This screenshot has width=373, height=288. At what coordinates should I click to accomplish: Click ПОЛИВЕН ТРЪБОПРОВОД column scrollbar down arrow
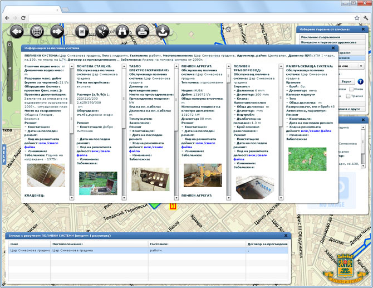tap(281, 198)
